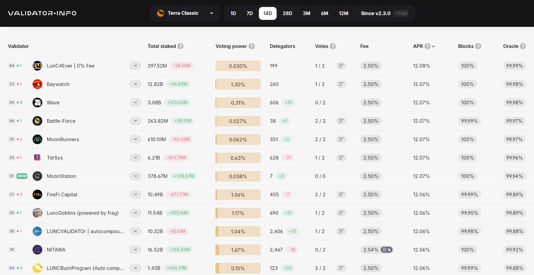Expand the MoonRunners row chevron
This screenshot has width=534, height=275.
pos(135,139)
